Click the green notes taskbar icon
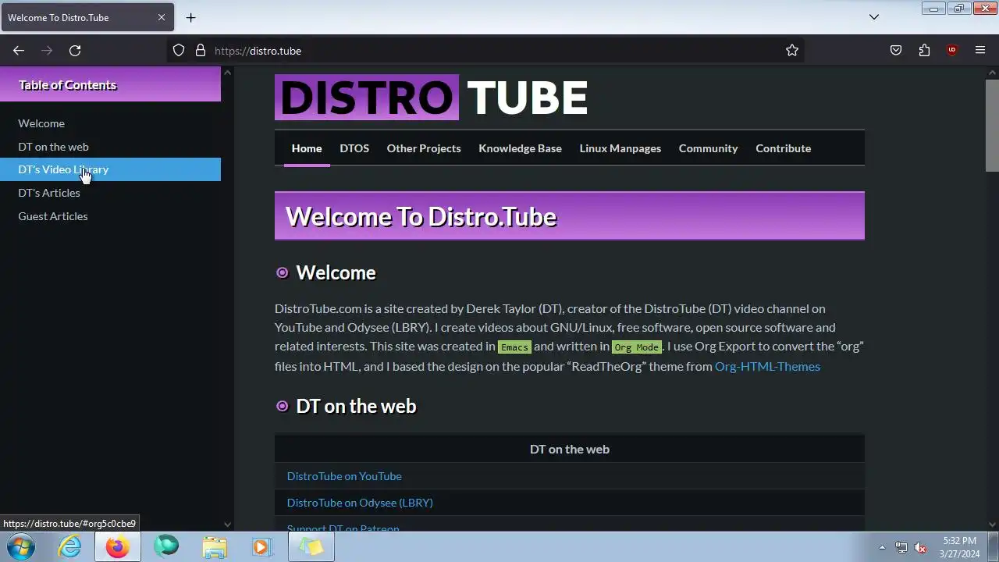The width and height of the screenshot is (999, 562). tap(311, 547)
